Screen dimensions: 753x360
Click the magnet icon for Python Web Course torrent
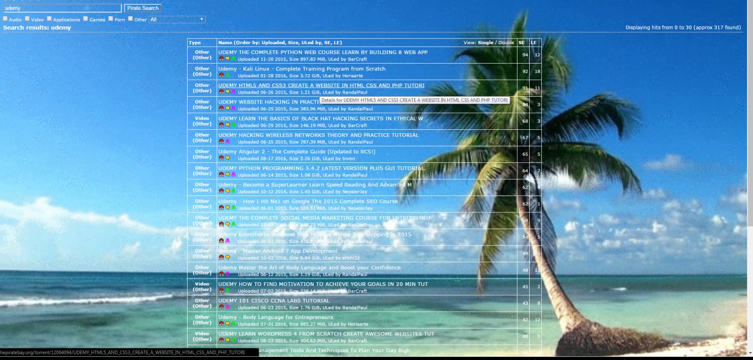click(221, 59)
